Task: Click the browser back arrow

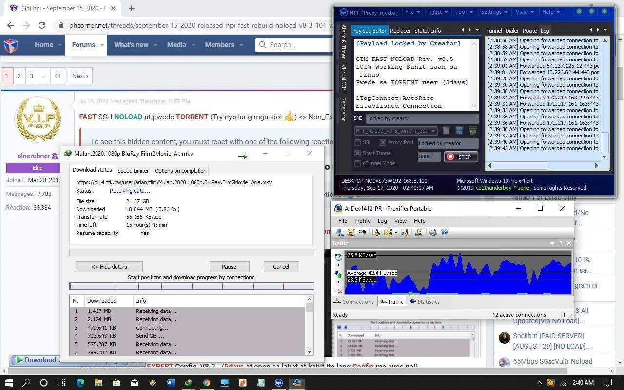Action: pyautogui.click(x=11, y=25)
